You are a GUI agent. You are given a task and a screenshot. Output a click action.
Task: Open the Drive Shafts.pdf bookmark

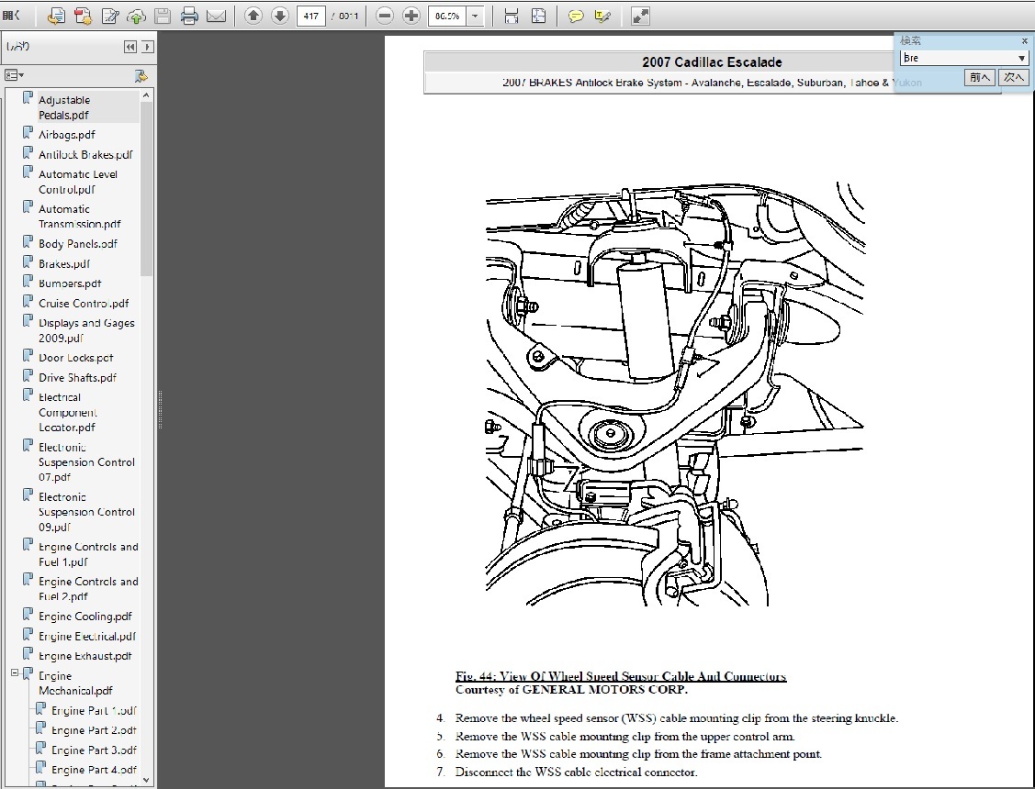[x=76, y=378]
